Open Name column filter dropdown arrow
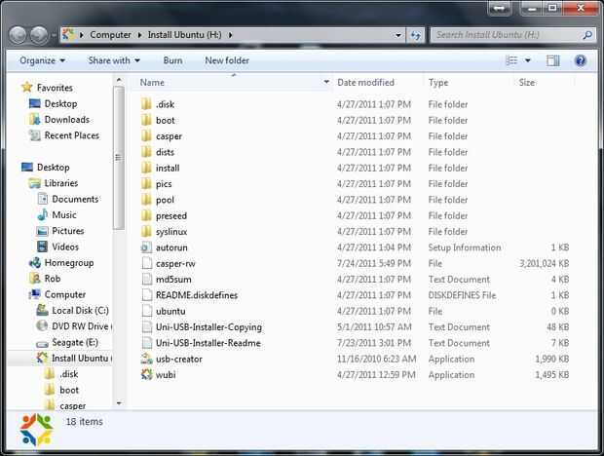604x456 pixels. [x=326, y=82]
